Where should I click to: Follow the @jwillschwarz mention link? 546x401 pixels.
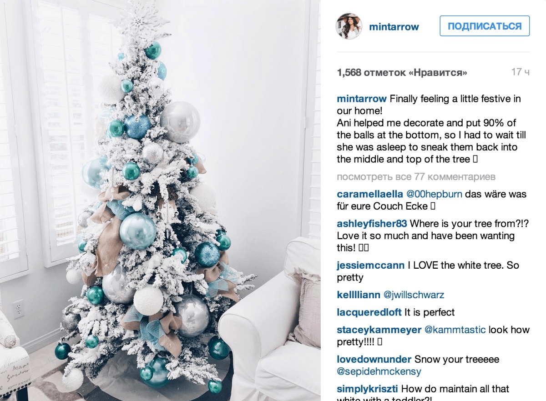(x=414, y=295)
